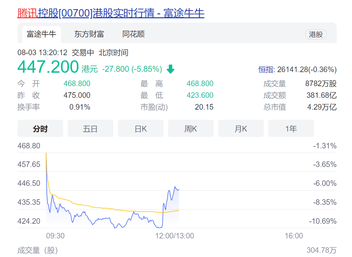Viewport: 352px width, 257px height.
Task: Switch chart to 日K daily candlestick view
Action: (140, 128)
